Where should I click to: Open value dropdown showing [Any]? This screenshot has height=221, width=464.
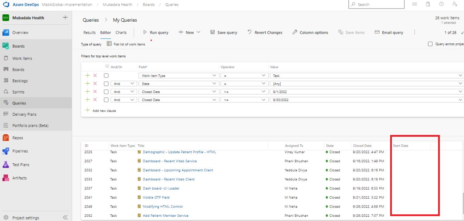pyautogui.click(x=367, y=84)
